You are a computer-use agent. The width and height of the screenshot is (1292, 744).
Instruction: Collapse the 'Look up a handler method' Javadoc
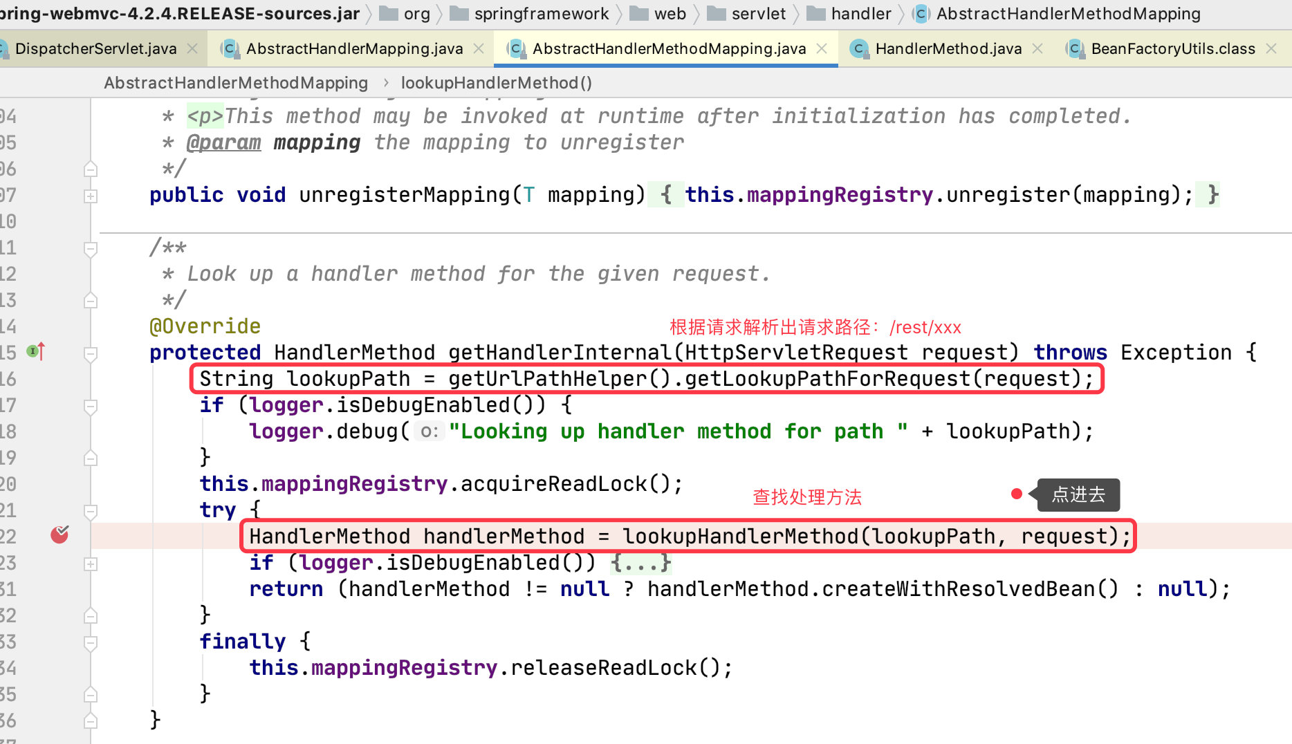pos(90,248)
